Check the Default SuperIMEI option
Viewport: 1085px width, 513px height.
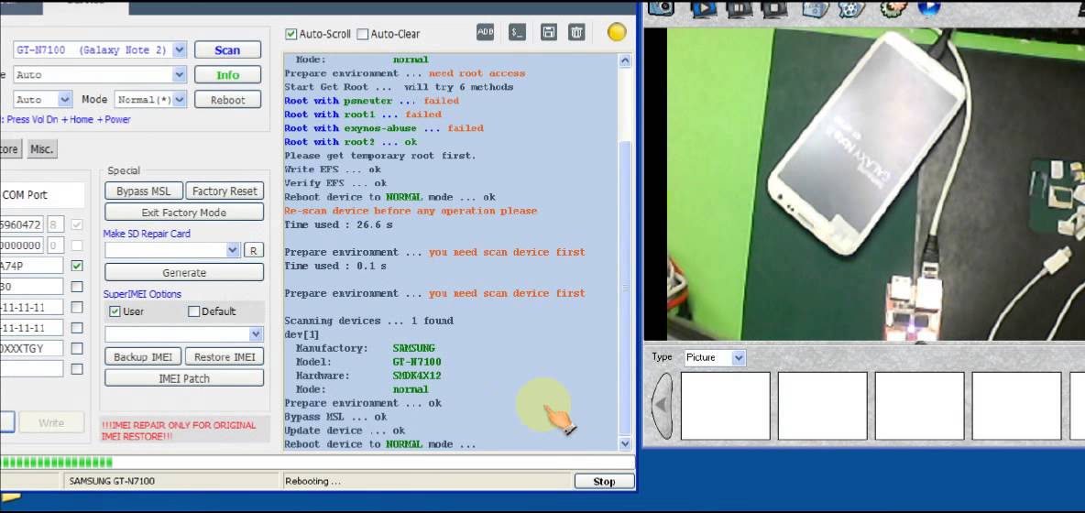pyautogui.click(x=193, y=311)
